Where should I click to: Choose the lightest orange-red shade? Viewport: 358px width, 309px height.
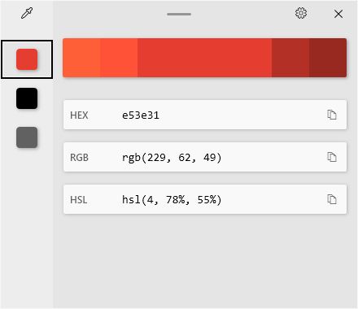[81, 58]
